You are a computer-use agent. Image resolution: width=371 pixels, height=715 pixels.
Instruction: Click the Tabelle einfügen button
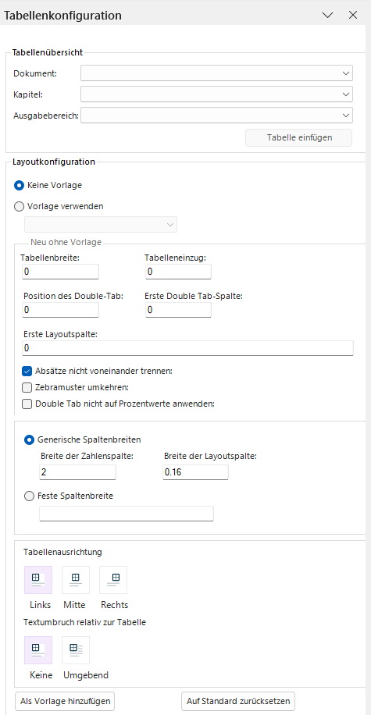point(299,137)
